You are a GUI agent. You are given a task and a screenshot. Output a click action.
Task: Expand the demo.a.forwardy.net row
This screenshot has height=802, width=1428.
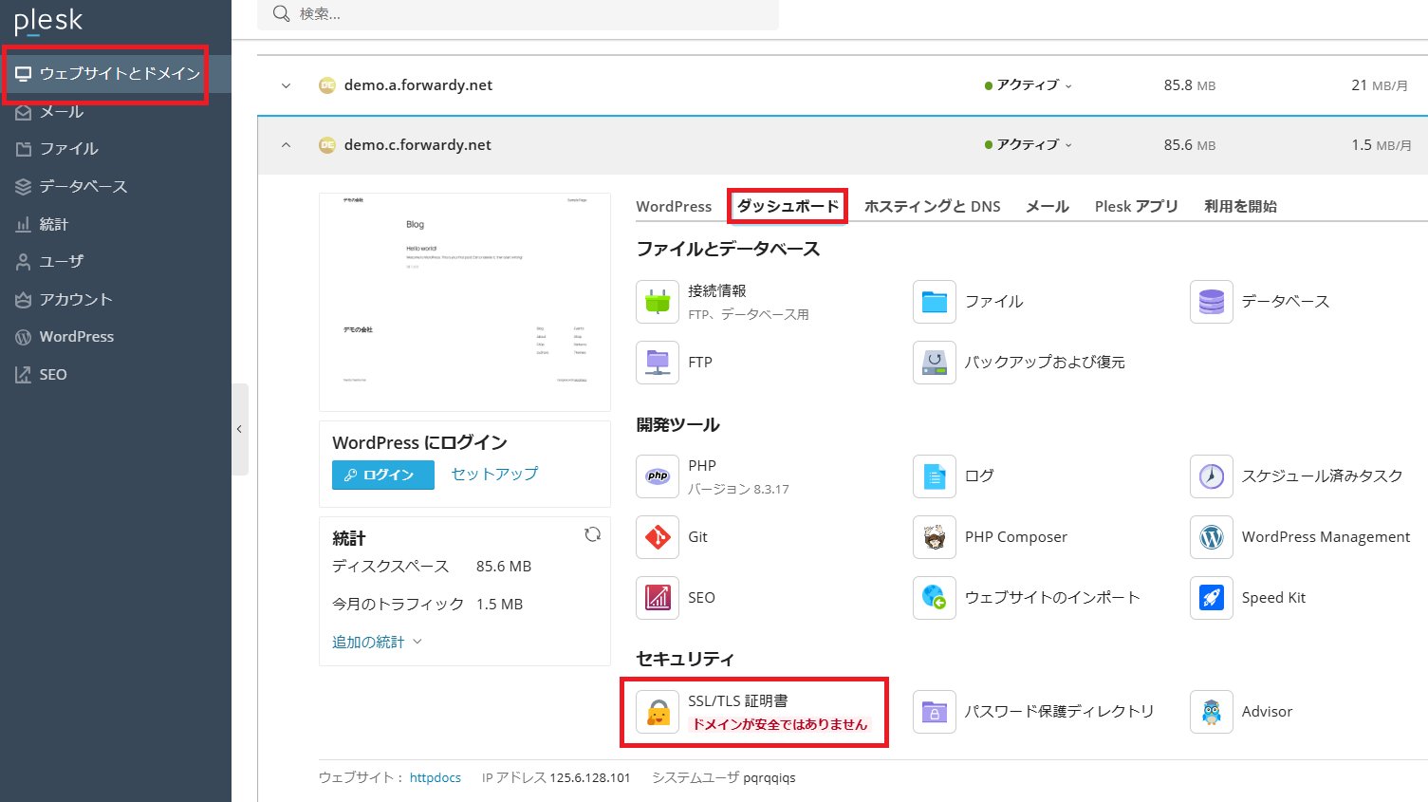pyautogui.click(x=286, y=85)
